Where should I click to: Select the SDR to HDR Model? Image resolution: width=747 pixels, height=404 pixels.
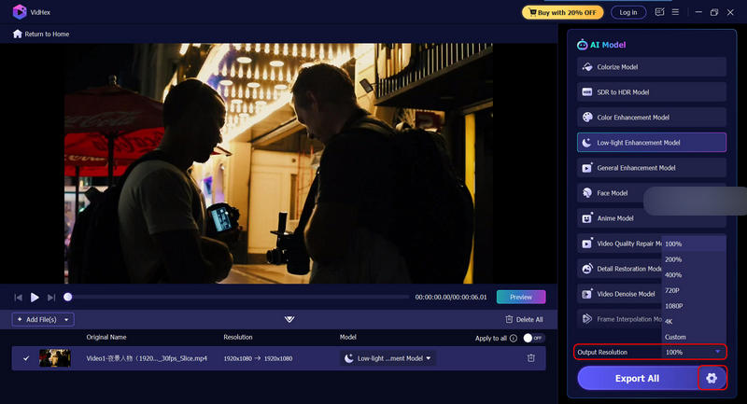pos(651,92)
